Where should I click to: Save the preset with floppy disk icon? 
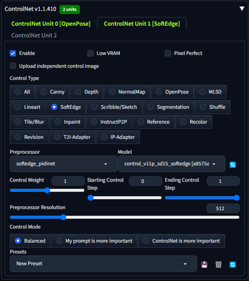(x=204, y=264)
